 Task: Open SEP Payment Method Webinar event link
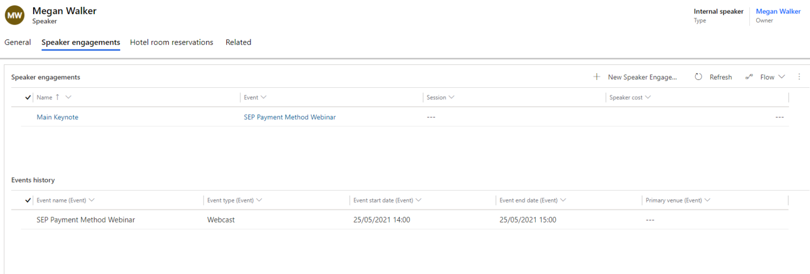290,117
